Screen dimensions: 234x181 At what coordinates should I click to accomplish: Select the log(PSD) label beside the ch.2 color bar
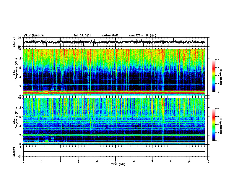[221, 126]
